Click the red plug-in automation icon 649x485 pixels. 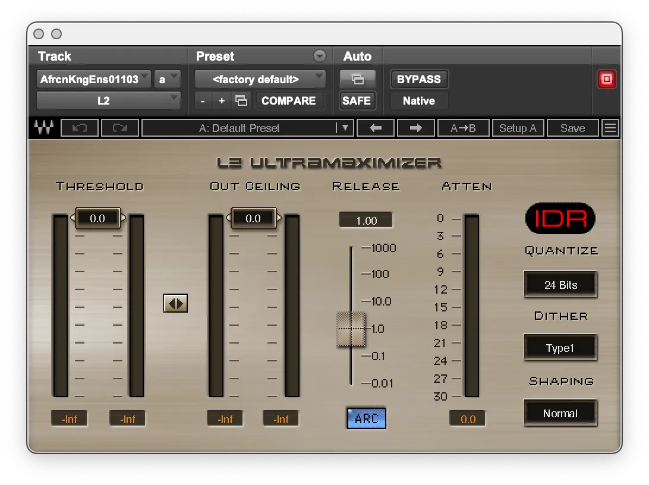click(607, 78)
